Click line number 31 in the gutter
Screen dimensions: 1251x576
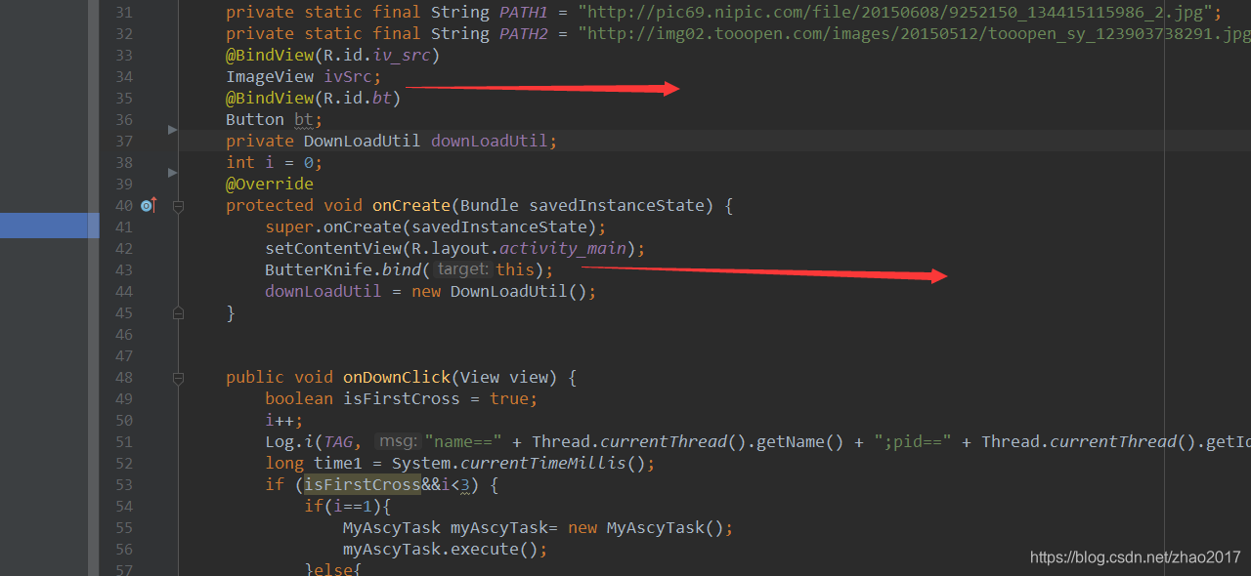[123, 12]
